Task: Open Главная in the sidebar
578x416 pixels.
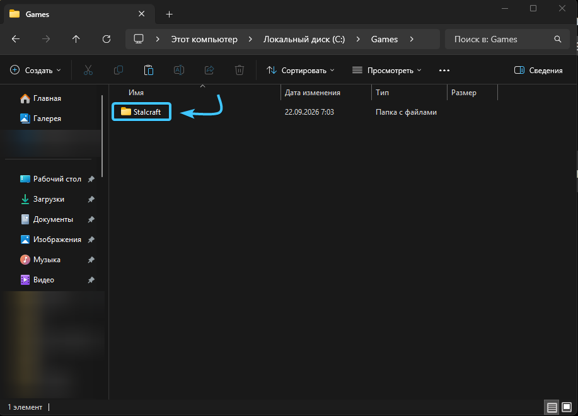Action: tap(40, 98)
